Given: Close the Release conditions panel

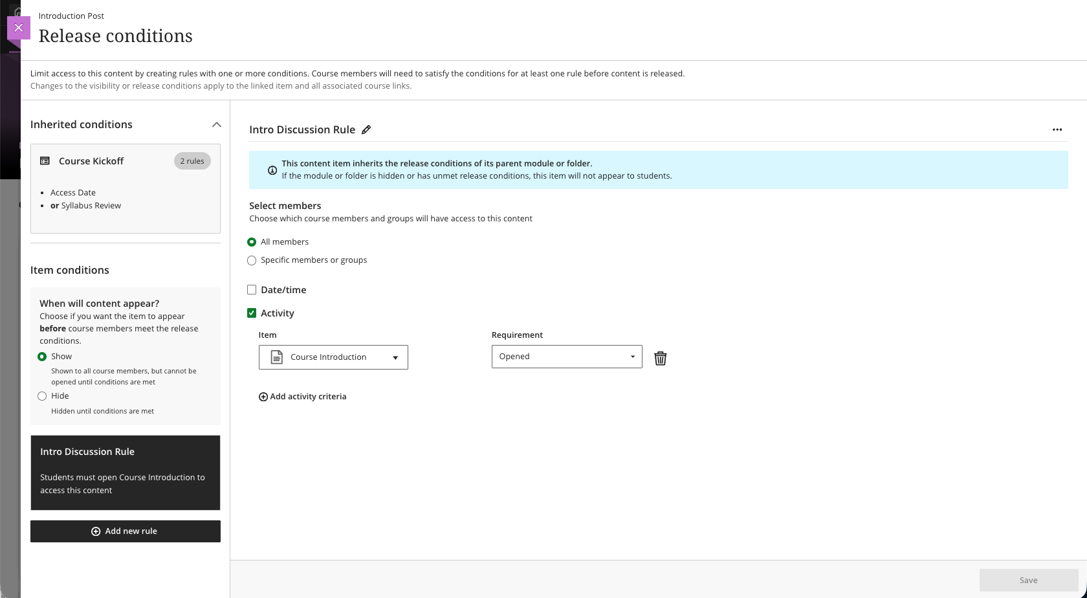Looking at the screenshot, I should point(19,28).
